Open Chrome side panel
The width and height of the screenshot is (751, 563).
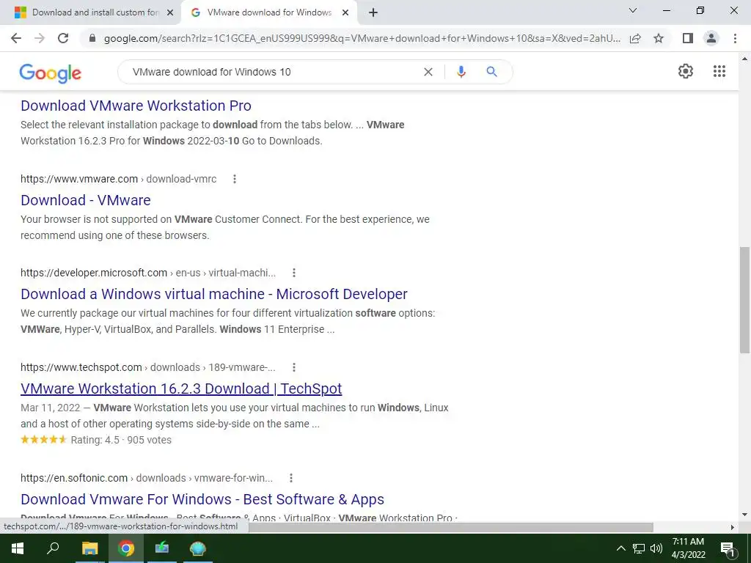(688, 38)
